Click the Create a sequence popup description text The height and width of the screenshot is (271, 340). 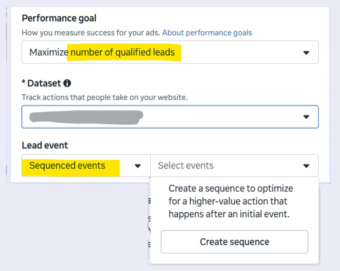231,201
